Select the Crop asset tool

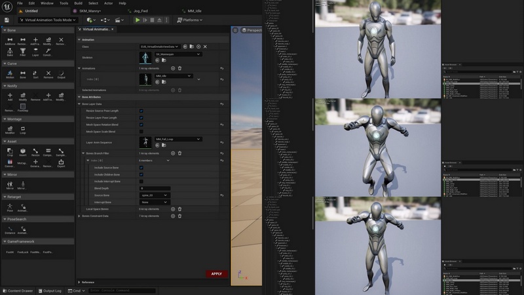(x=10, y=152)
